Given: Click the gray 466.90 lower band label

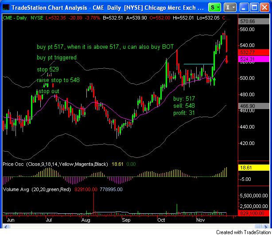Looking at the screenshot, I should click(x=254, y=106).
